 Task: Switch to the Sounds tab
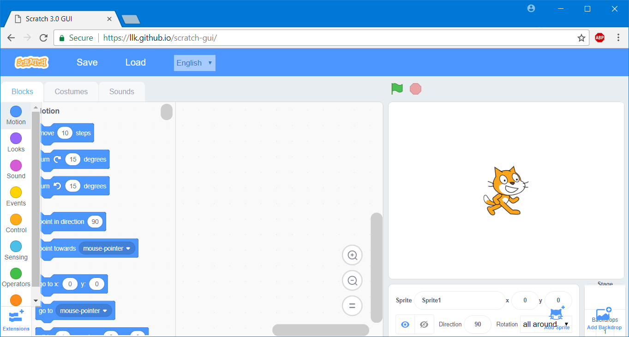point(121,91)
